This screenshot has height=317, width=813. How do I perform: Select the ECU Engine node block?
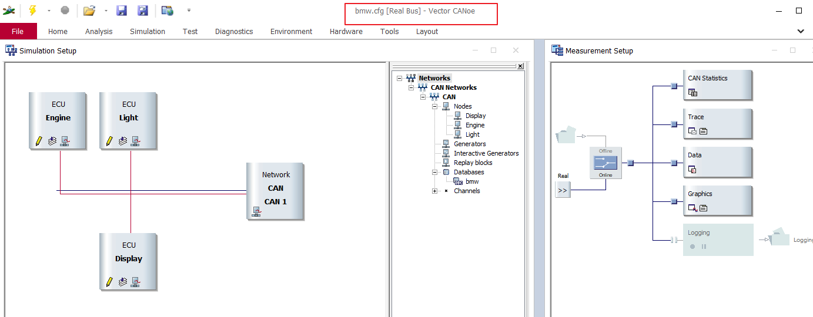pyautogui.click(x=58, y=120)
